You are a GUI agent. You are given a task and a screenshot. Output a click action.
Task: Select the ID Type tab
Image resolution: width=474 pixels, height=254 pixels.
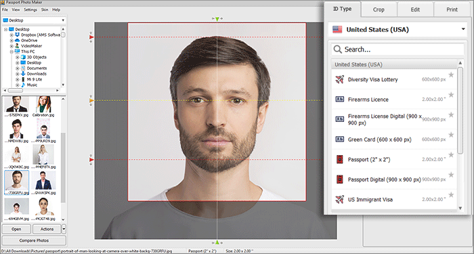click(342, 9)
